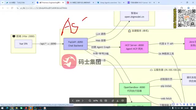The width and height of the screenshot is (196, 110).
Task: Switch to the Deep Agents overview tab
Action: (110, 2)
